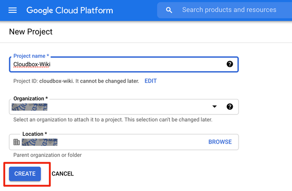Click the organization building icon in Location
This screenshot has width=292, height=191.
[x=16, y=142]
